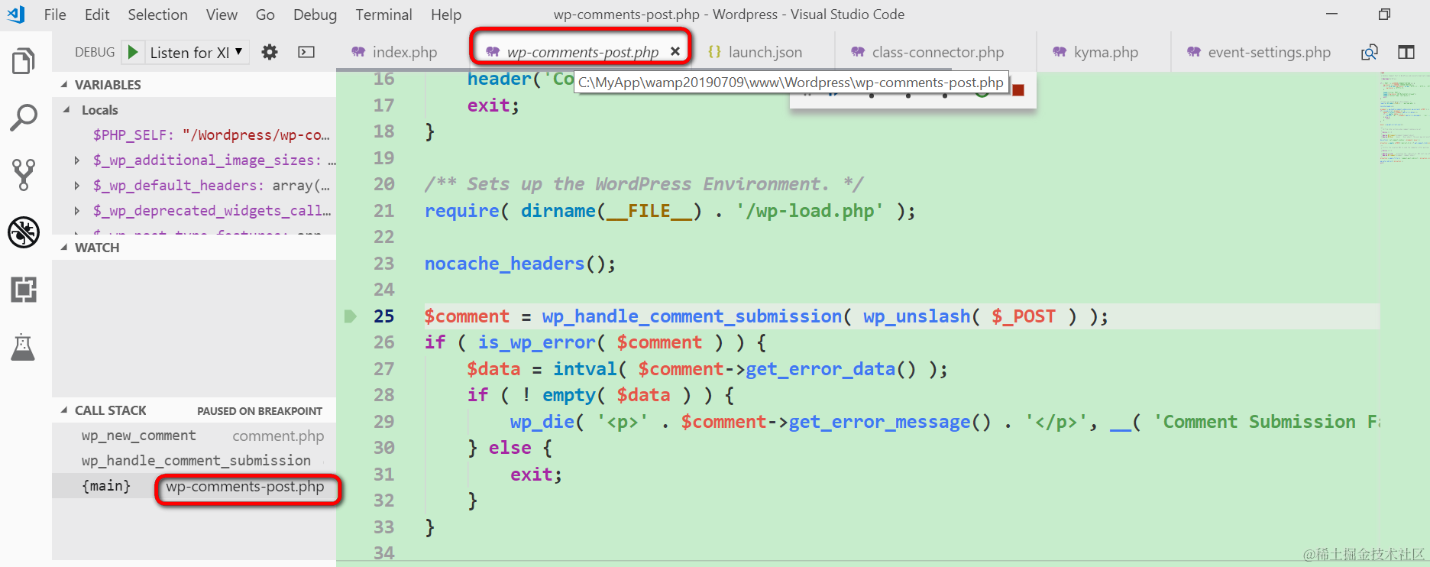
Task: Expand $_wp_deprecated_widgets_callbacks variable
Action: 76,211
